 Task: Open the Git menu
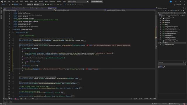coord(17,1)
